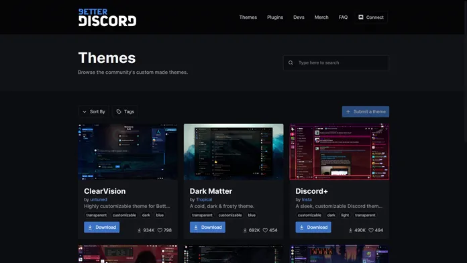Click ClearVision's 934K download count icon
Viewport: 467px width, 263px height.
click(139, 230)
